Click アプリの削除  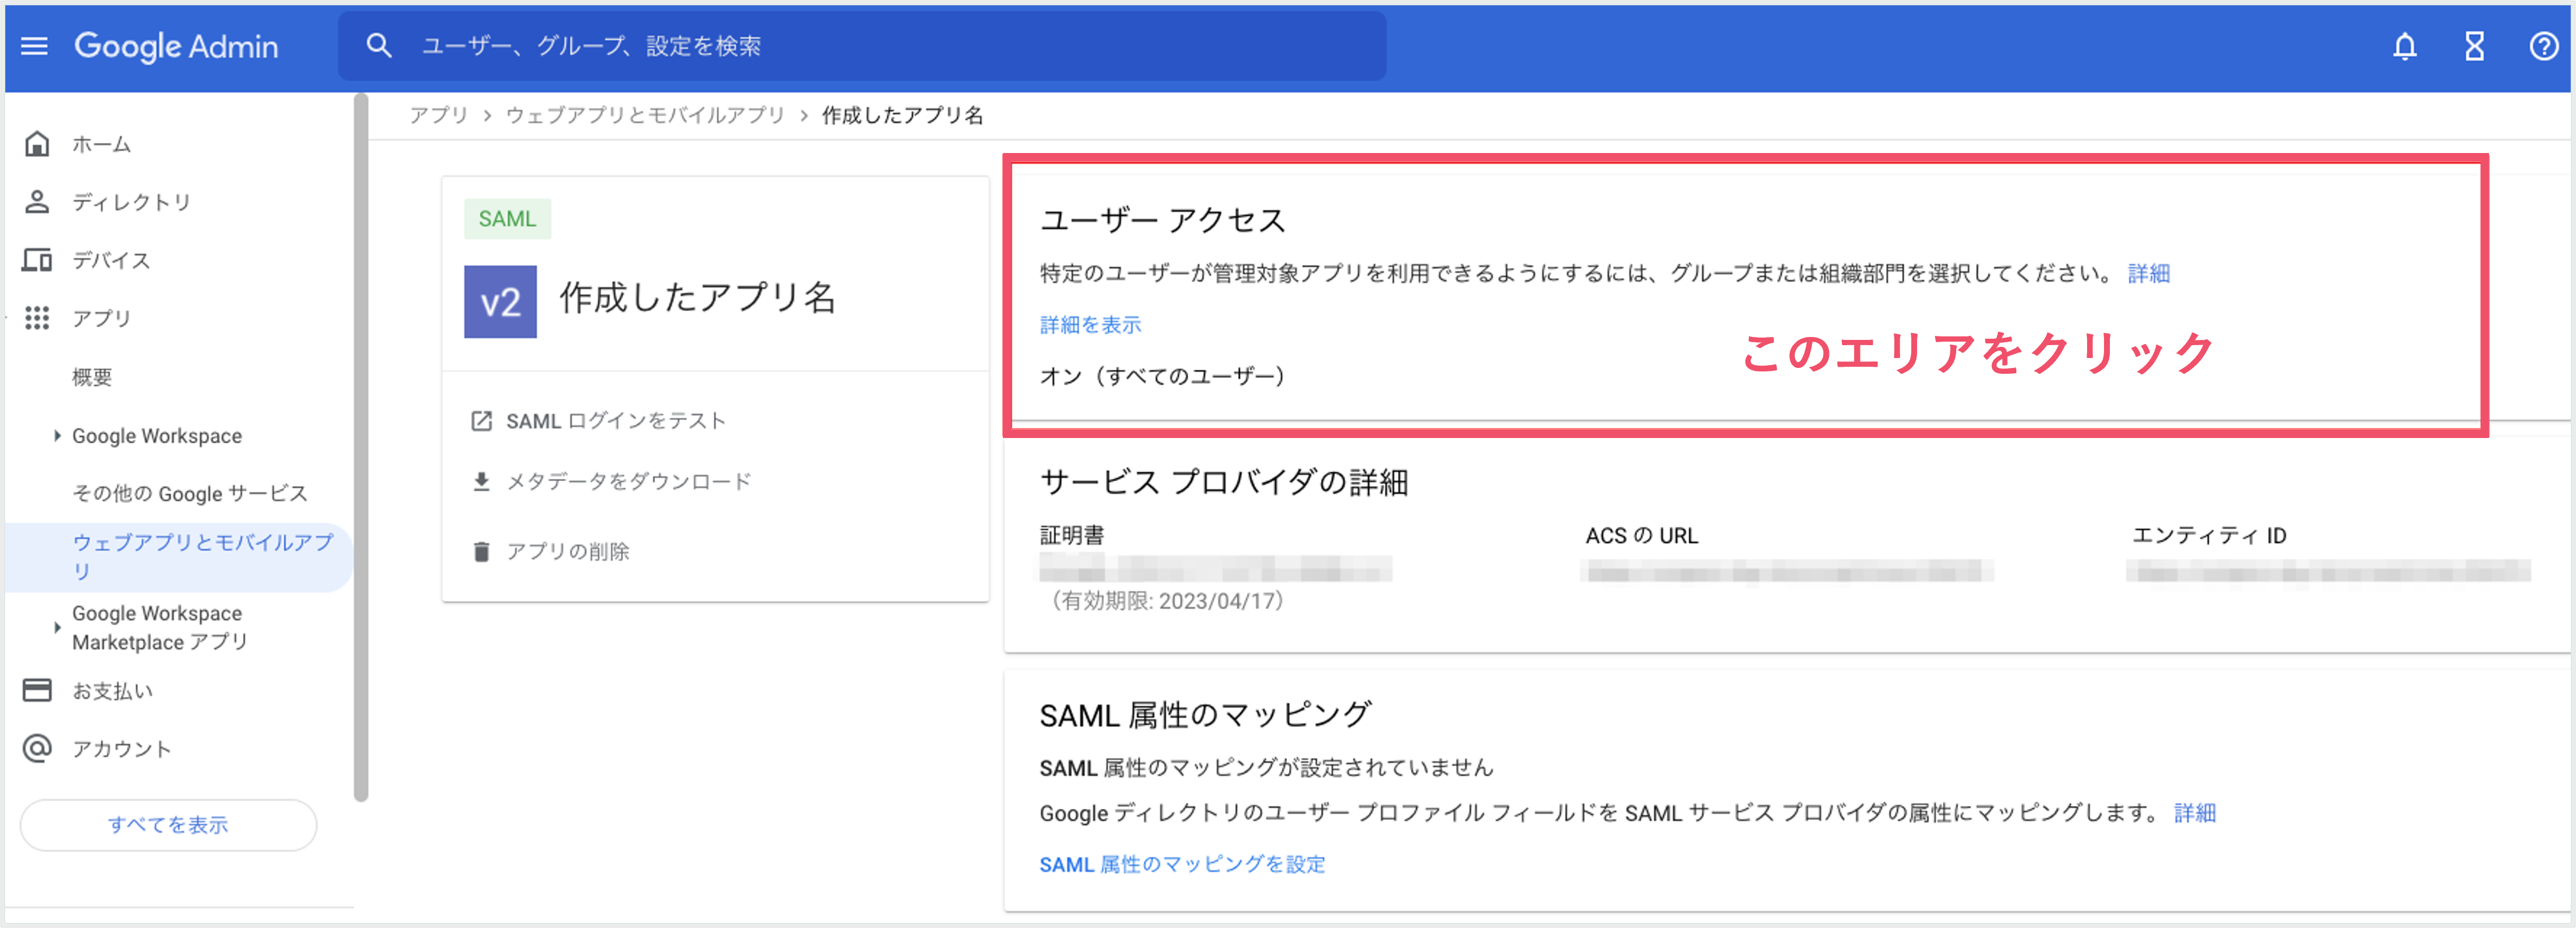(x=567, y=551)
